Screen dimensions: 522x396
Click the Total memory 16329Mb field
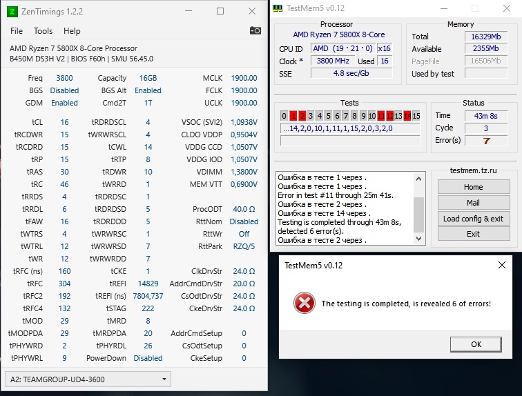click(486, 37)
